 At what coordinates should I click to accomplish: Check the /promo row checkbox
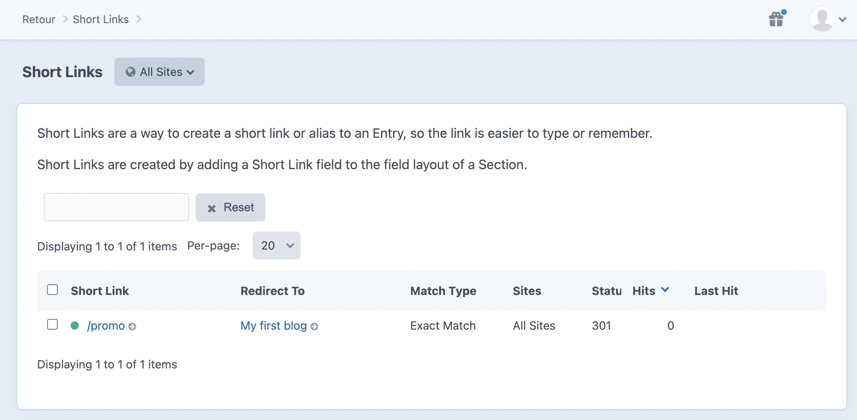click(52, 324)
